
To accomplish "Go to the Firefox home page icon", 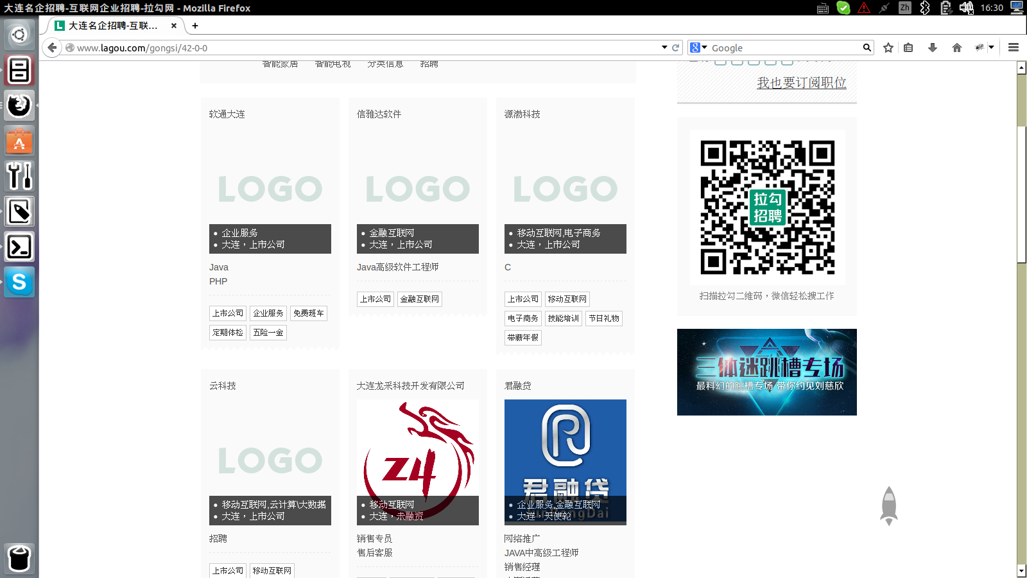I will (x=957, y=48).
